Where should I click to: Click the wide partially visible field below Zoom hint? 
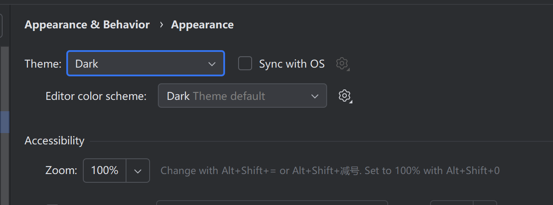pyautogui.click(x=271, y=203)
